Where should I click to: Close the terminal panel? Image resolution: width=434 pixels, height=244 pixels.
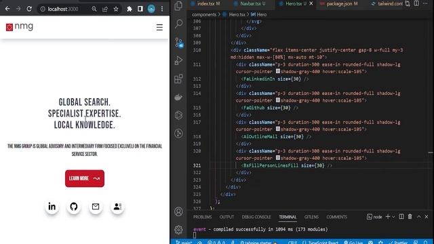point(427,217)
